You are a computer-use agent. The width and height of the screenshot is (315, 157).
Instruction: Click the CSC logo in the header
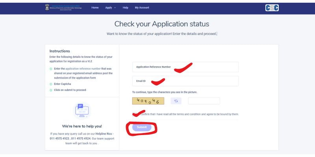coord(272,8)
